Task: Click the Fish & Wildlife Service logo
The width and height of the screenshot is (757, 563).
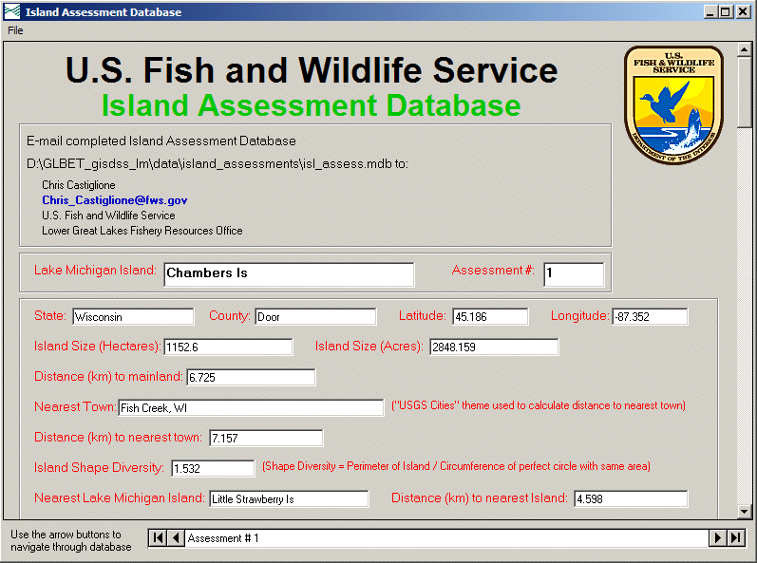Action: point(673,105)
